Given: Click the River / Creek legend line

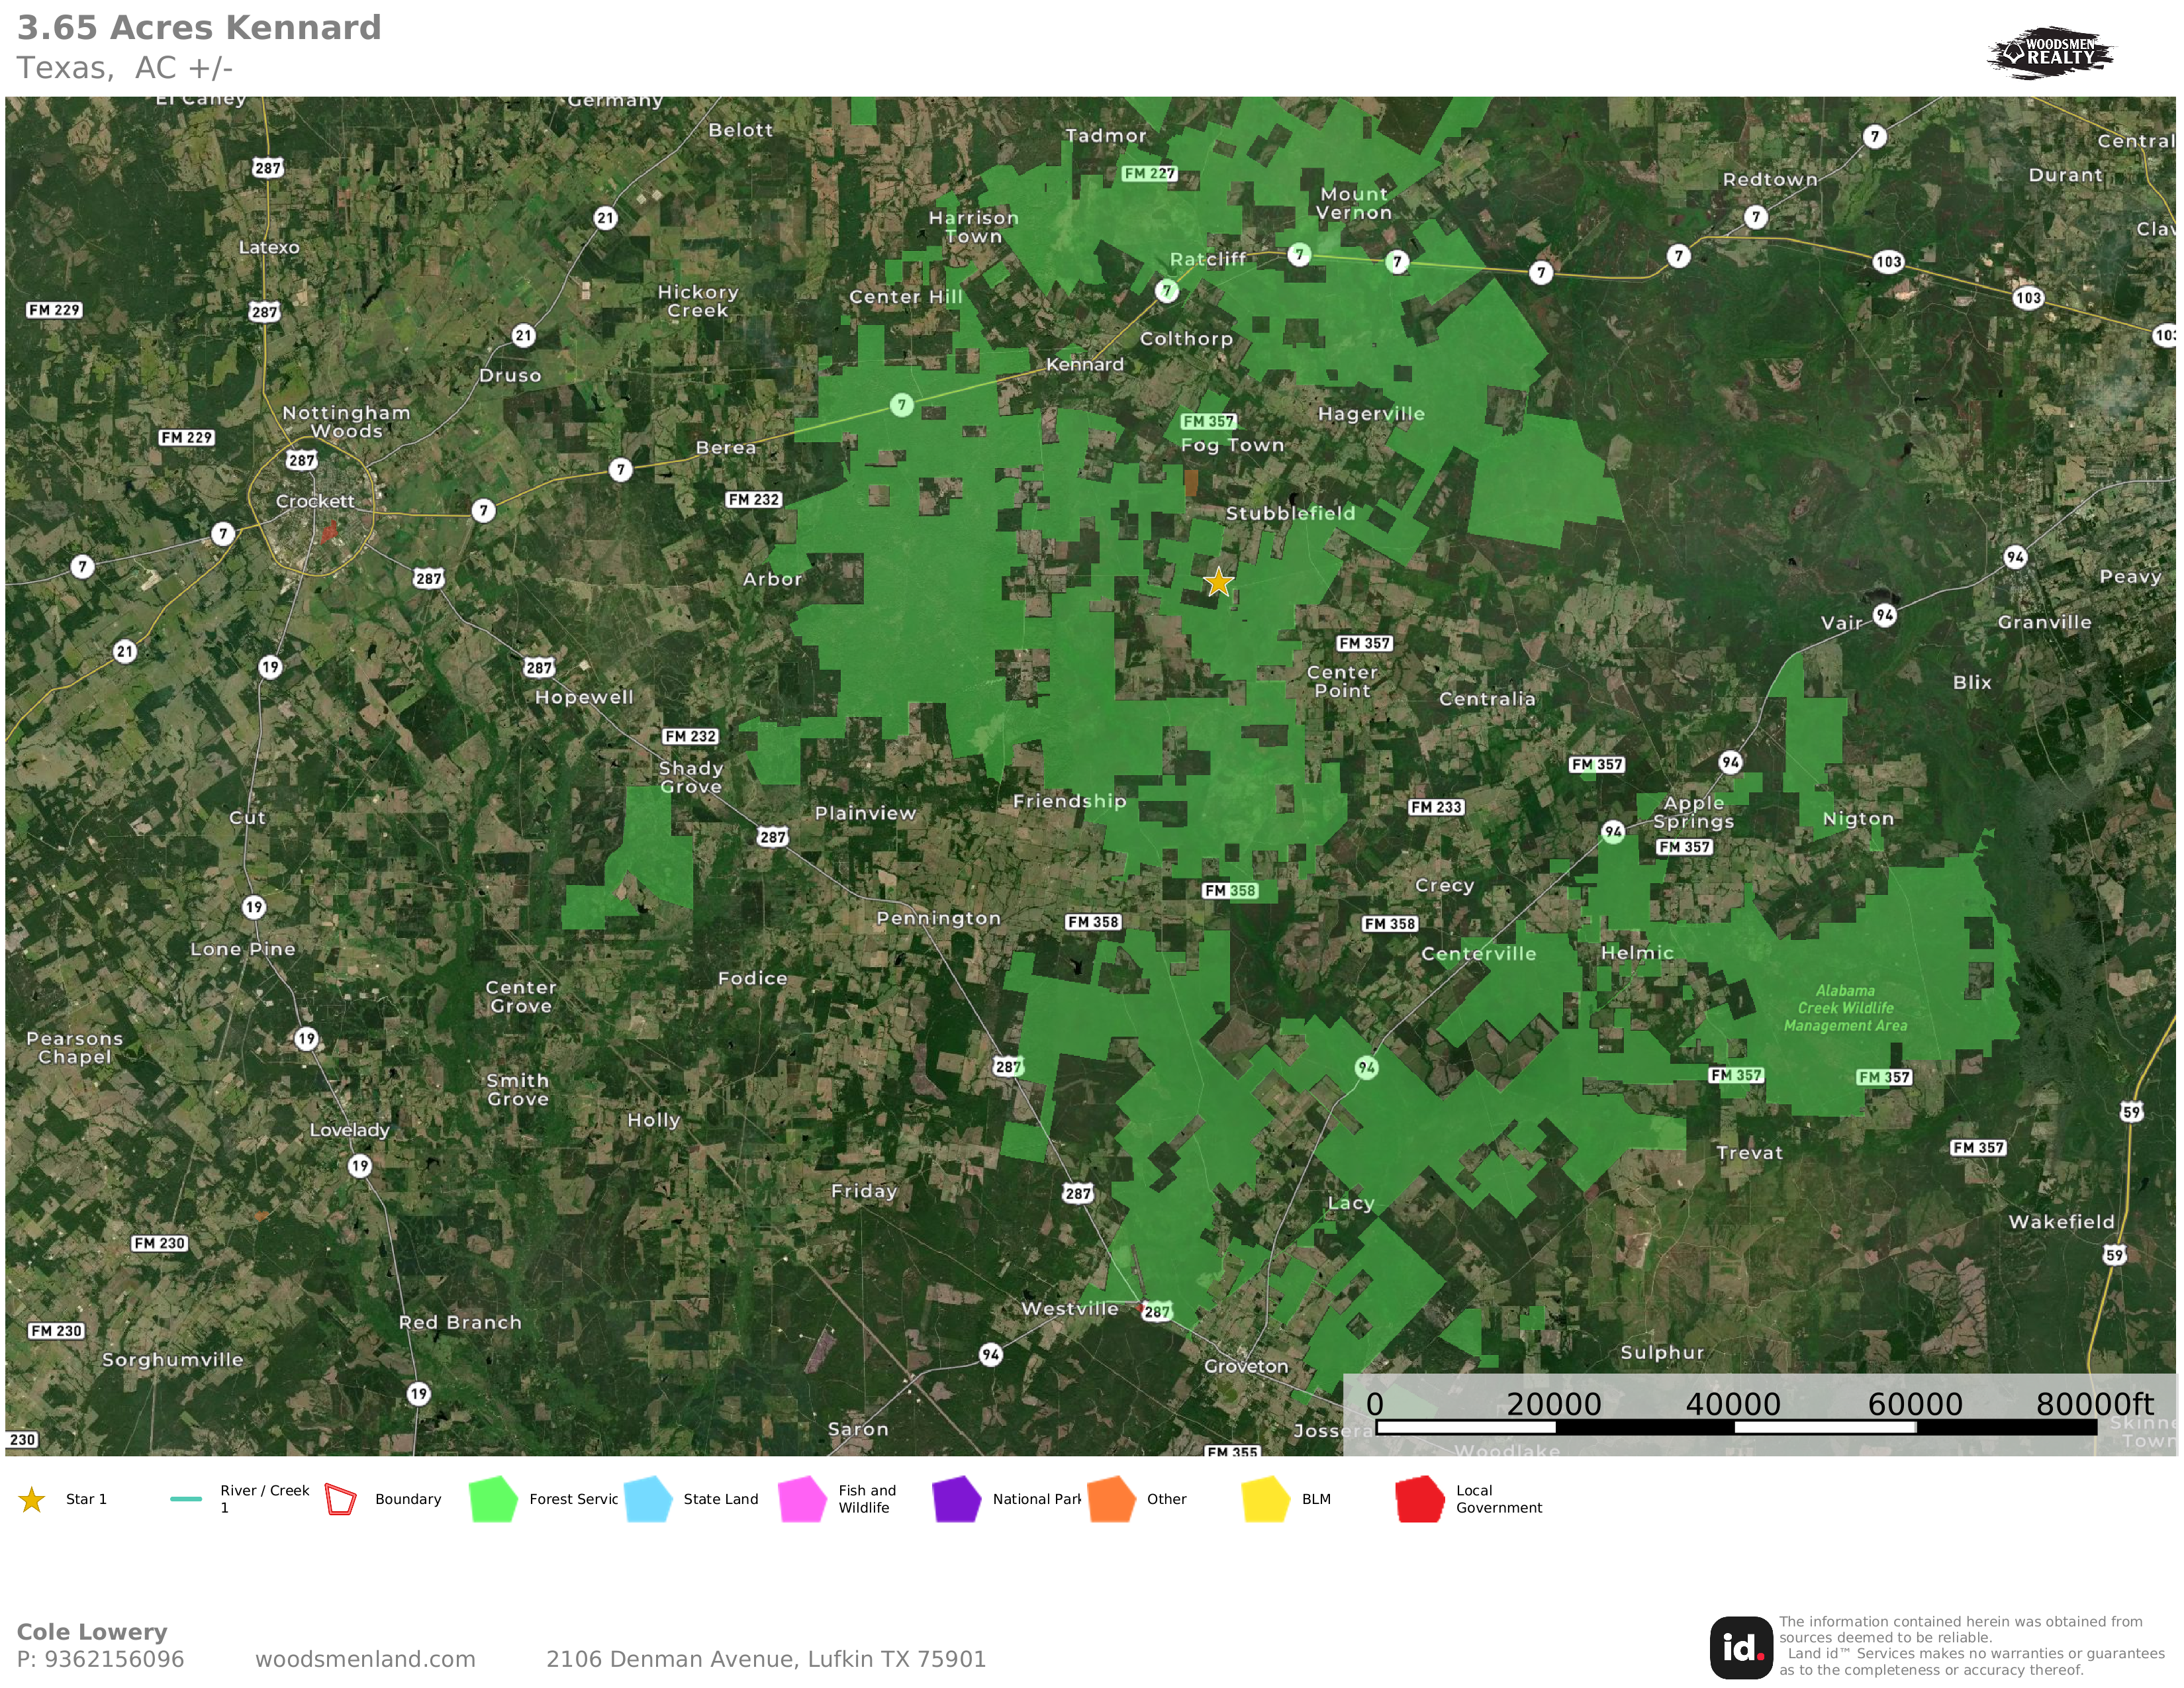Looking at the screenshot, I should (x=186, y=1499).
